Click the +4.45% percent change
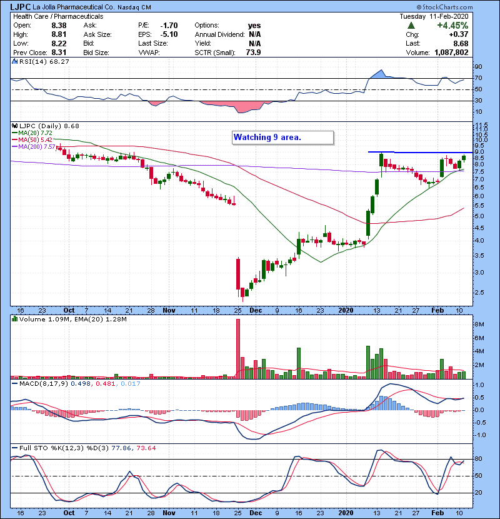Image resolution: width=500 pixels, height=519 pixels. click(452, 26)
